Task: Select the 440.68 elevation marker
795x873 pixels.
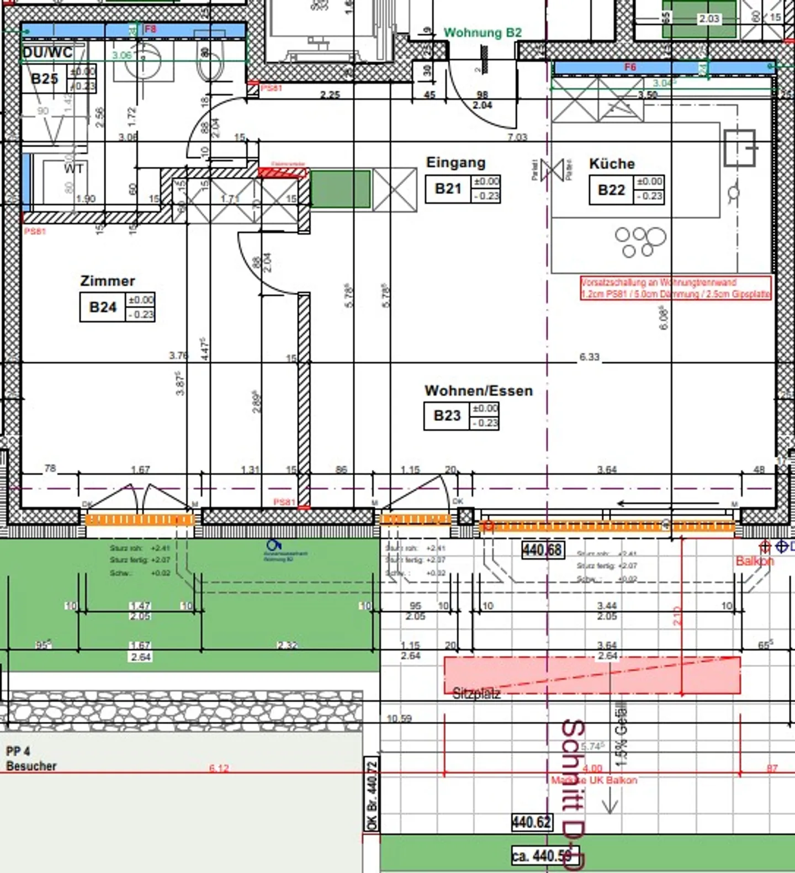Action: point(543,550)
